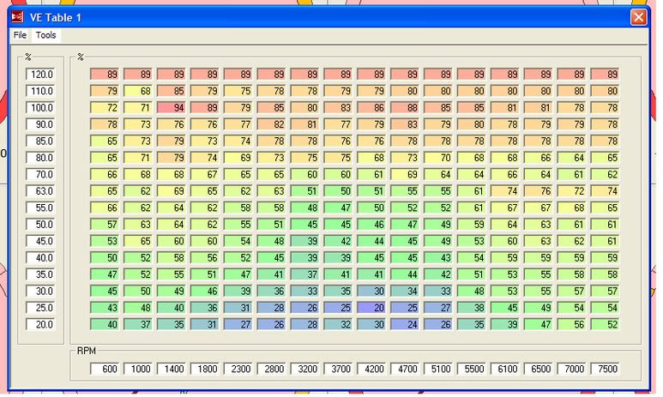Select the 88 cell at 100.0 load, 4700 RPM
The width and height of the screenshot is (663, 397).
click(405, 108)
